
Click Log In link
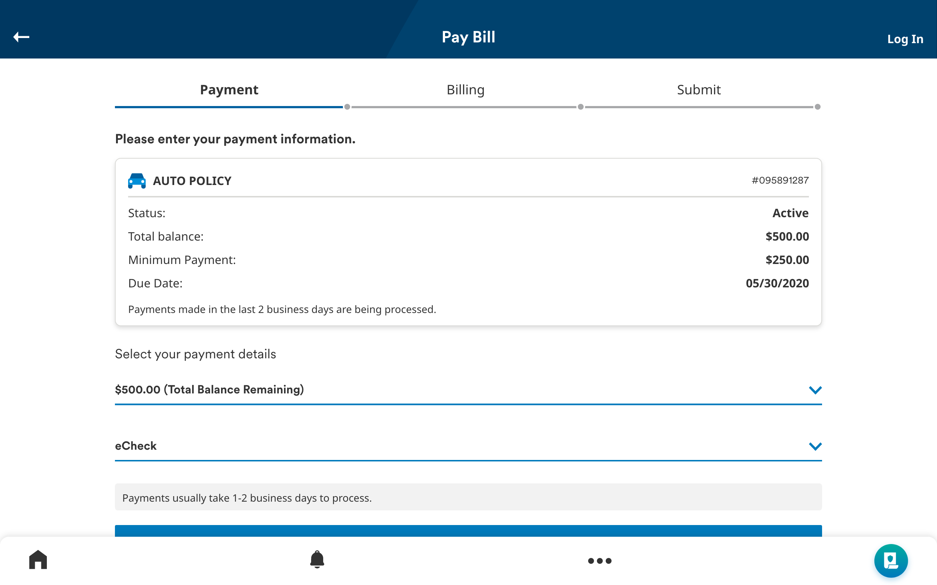[x=905, y=39]
